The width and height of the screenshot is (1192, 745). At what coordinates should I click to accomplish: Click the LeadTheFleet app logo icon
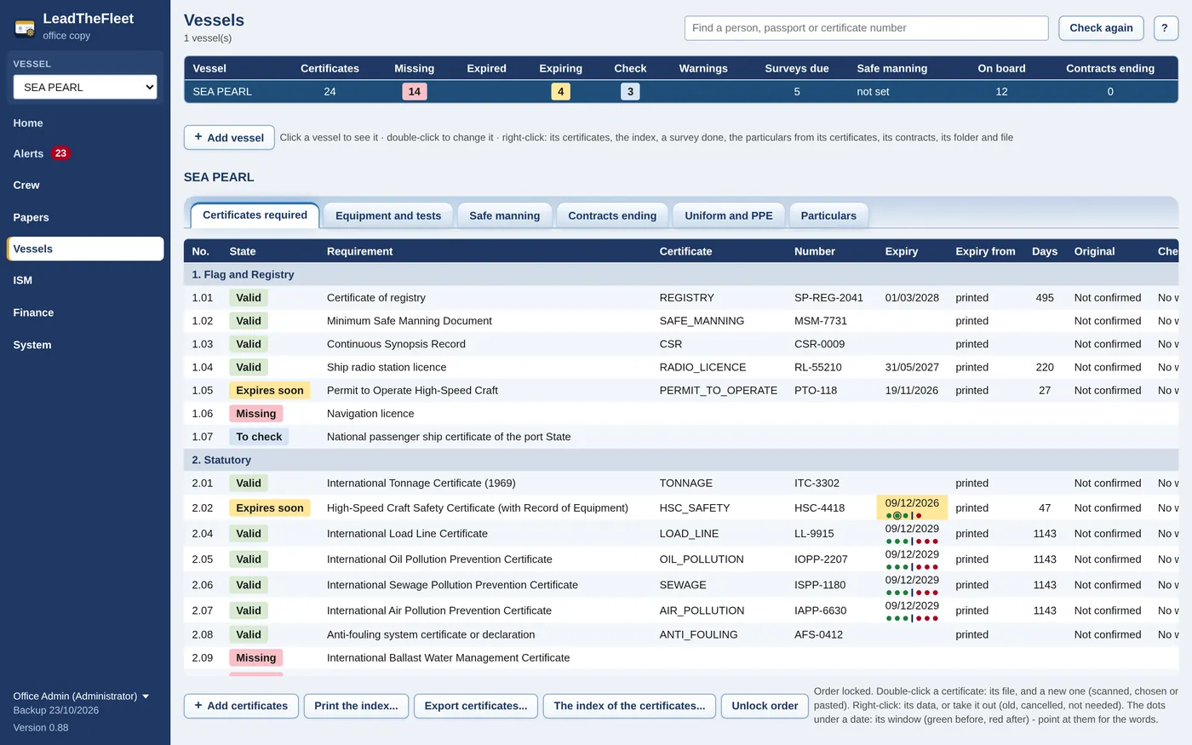[25, 28]
